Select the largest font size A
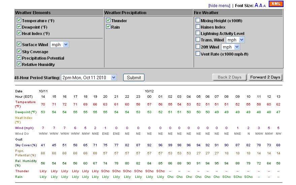Screen dimensions: 296x185 pyautogui.click(x=256, y=5)
